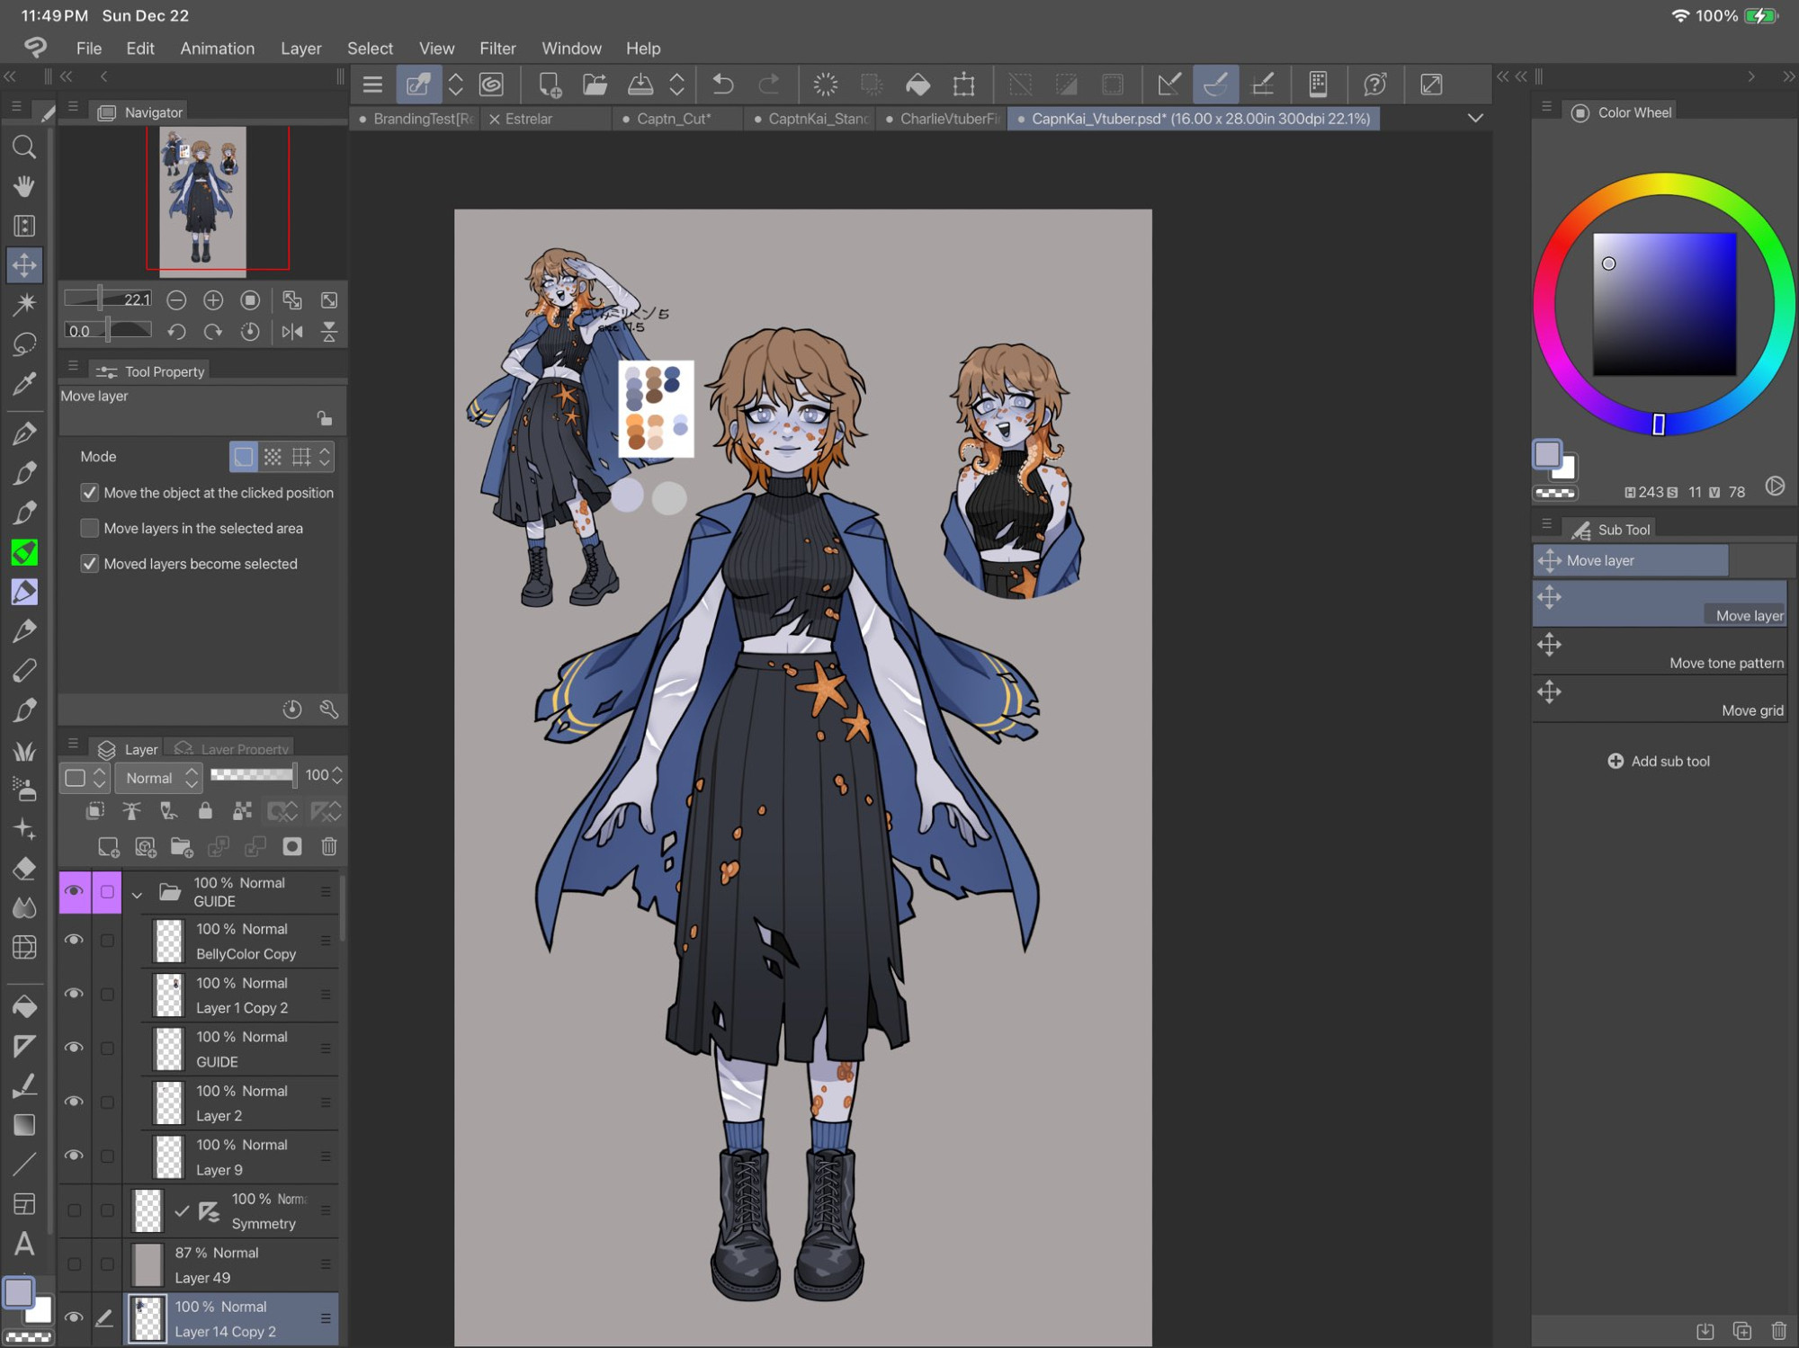The image size is (1799, 1348).
Task: Click the New layer folder icon
Action: click(x=182, y=846)
